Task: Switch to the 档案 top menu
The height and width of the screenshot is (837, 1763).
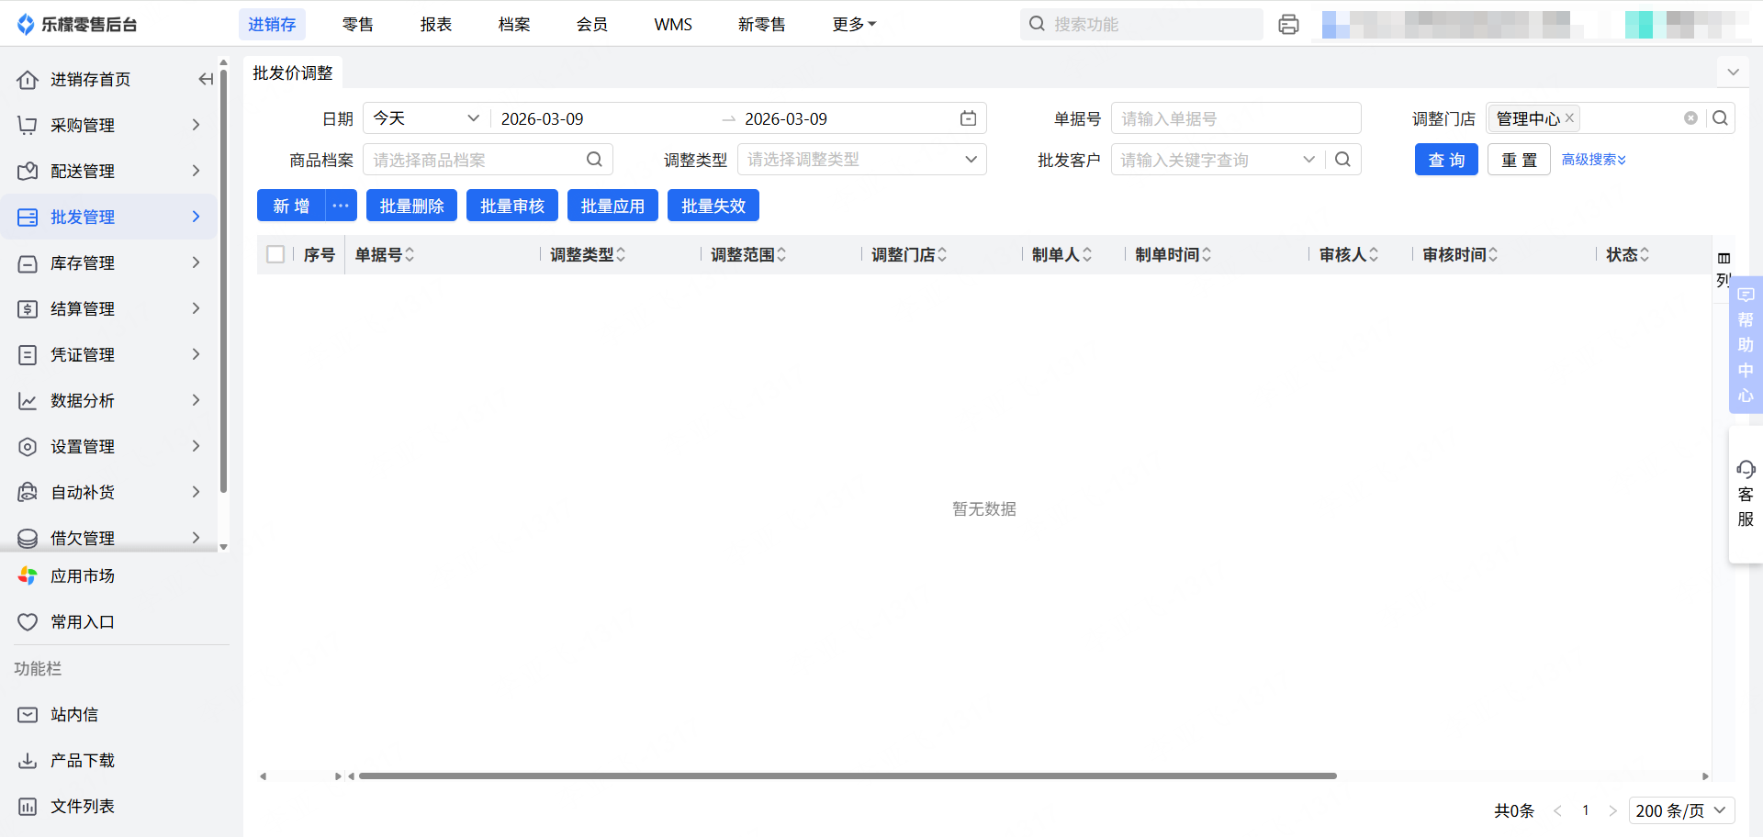Action: 513,25
